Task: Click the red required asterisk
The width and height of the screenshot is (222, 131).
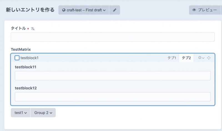Action: point(28,29)
